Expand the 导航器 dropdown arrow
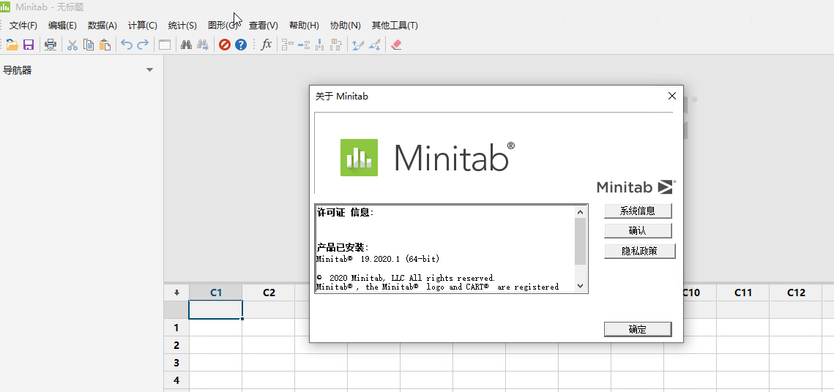The image size is (834, 392). pyautogui.click(x=149, y=69)
